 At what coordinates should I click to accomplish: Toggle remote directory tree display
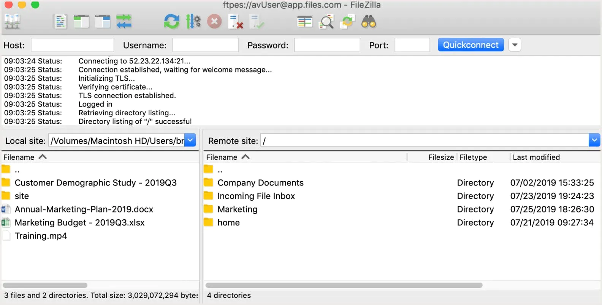(103, 22)
